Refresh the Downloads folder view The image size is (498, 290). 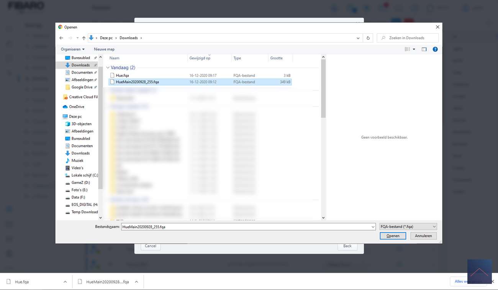[x=368, y=38]
